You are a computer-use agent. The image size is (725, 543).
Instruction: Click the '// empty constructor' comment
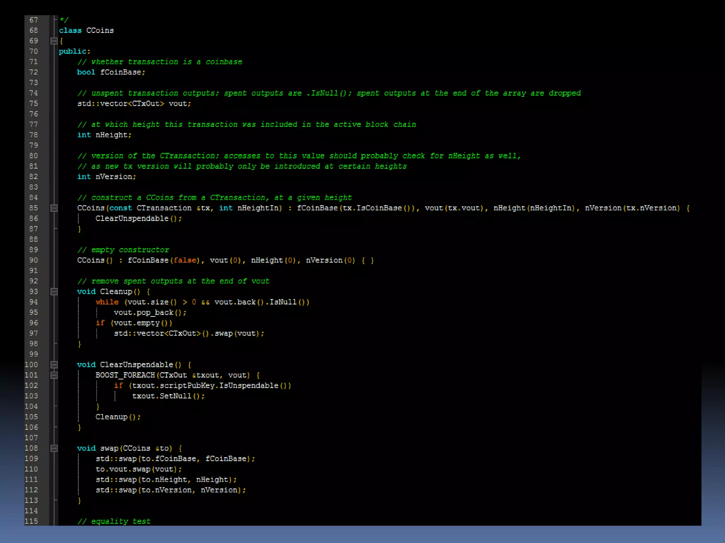123,250
